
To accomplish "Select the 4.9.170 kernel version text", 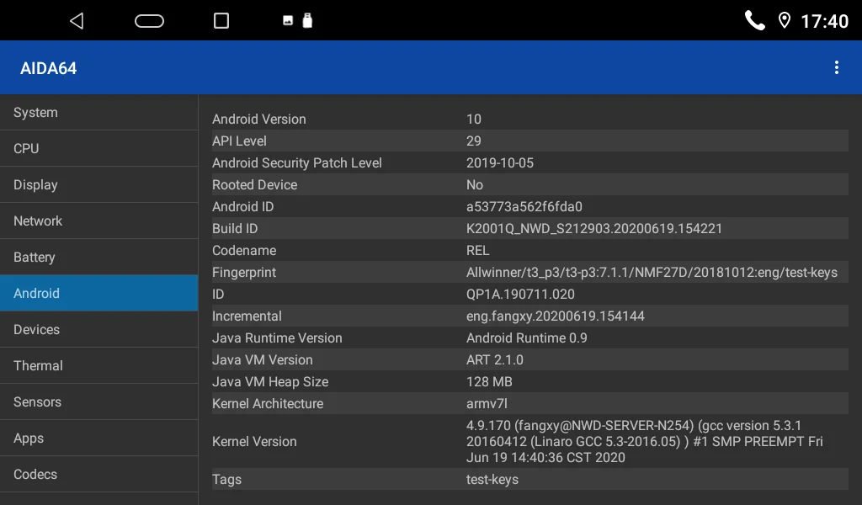I will tap(644, 441).
